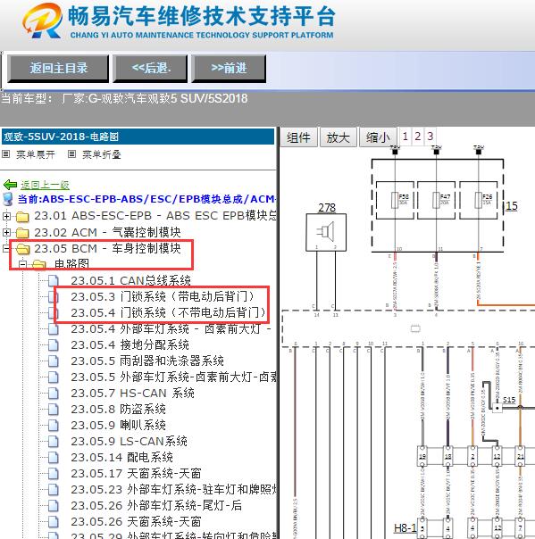535x539 pixels.
Task: Collapse the 23.05 BCM folder
Action: click(x=6, y=248)
